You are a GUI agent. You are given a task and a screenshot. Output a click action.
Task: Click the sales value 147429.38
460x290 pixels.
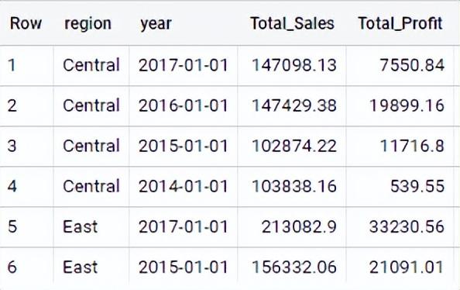click(x=294, y=105)
